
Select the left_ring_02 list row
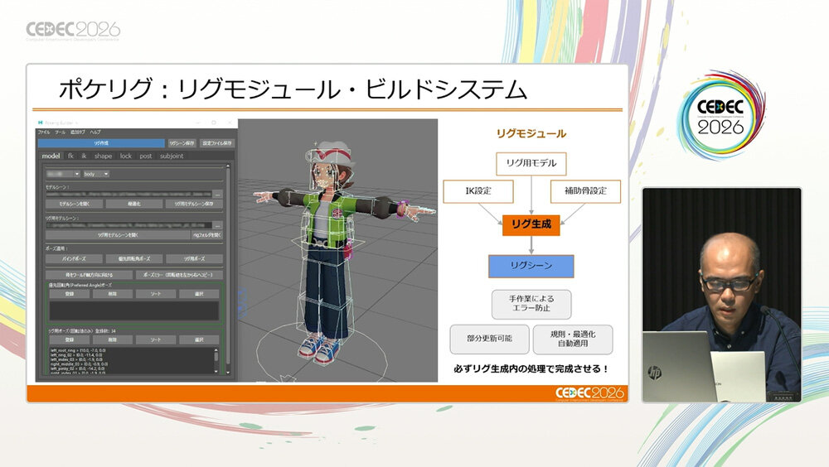point(76,355)
